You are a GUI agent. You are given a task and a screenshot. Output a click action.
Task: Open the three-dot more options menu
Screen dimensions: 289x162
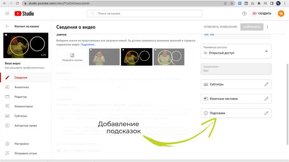[x=267, y=27]
